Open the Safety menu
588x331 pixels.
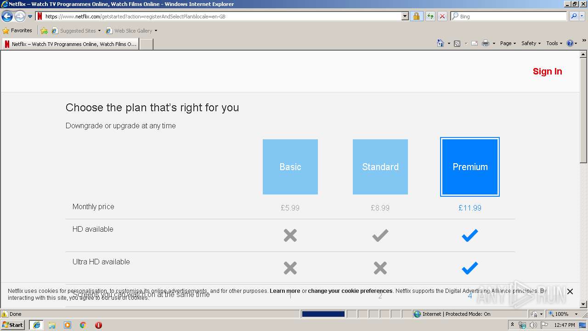pos(531,43)
